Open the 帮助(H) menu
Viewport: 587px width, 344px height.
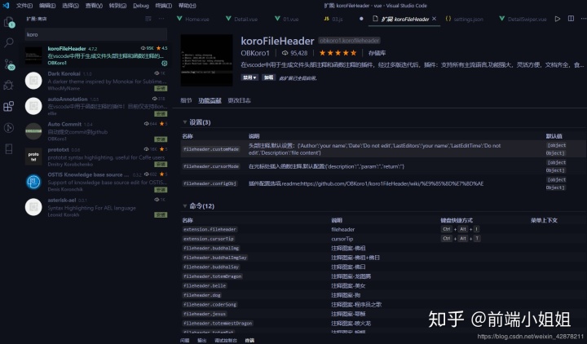point(188,6)
